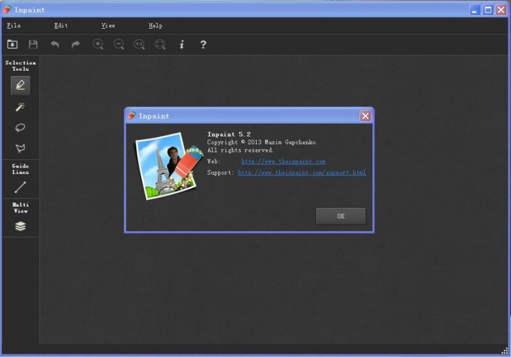Select the Polygonal Lasso tool
The image size is (511, 357).
(x=20, y=149)
